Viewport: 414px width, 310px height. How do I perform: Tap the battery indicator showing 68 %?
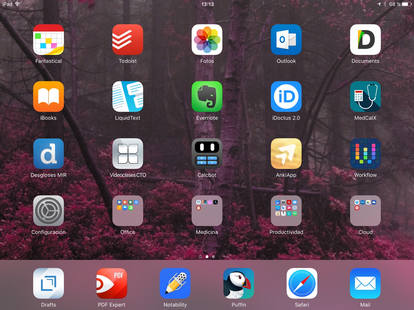point(401,4)
